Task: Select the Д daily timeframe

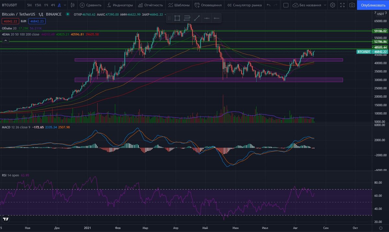Action: click(x=59, y=5)
